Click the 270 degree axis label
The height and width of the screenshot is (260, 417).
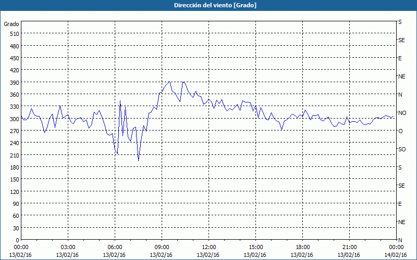click(15, 131)
